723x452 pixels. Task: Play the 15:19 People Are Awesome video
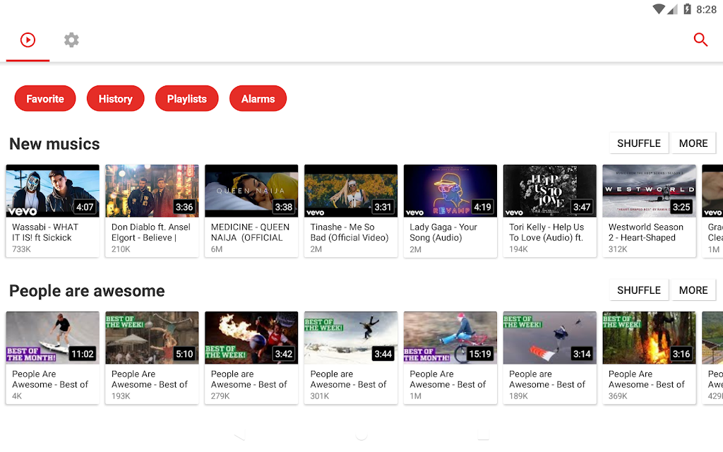pos(450,338)
